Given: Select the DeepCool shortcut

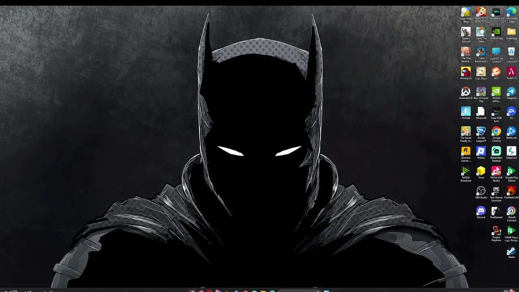Looking at the screenshot, I should (511, 151).
